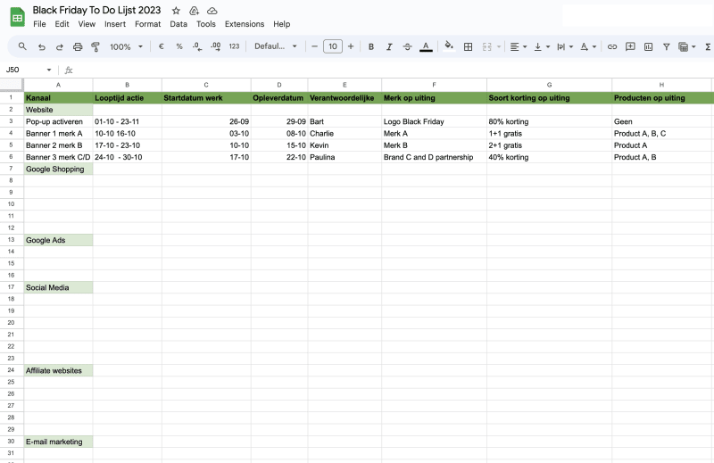
Task: Open more number formats 123
Action: click(234, 46)
